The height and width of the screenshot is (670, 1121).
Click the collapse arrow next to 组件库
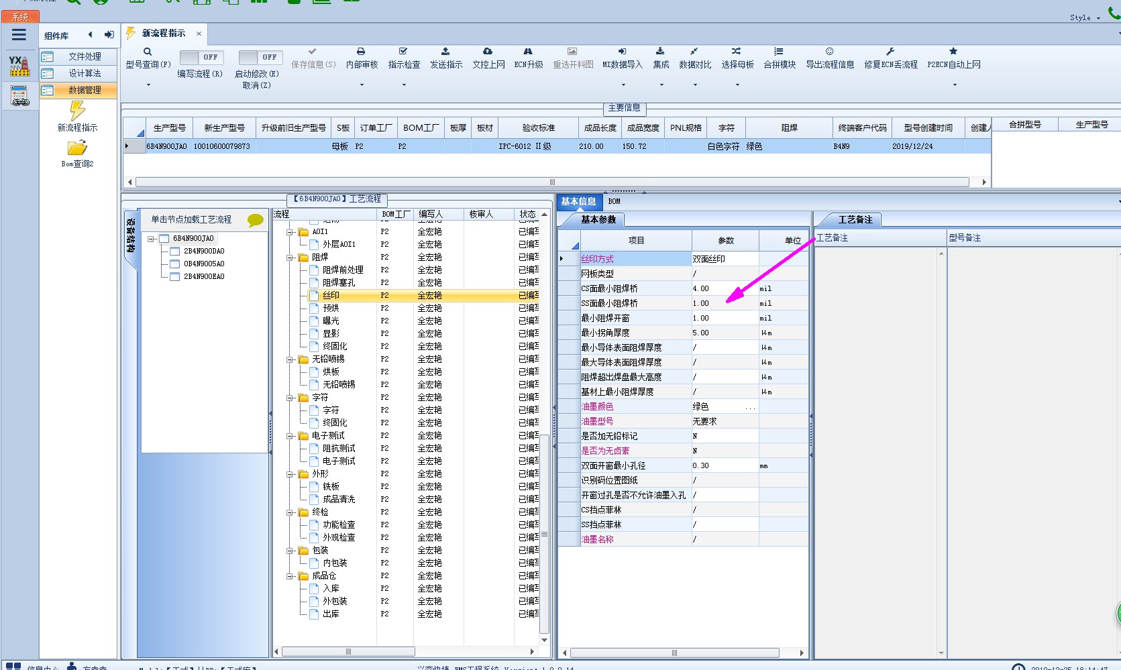(x=90, y=35)
